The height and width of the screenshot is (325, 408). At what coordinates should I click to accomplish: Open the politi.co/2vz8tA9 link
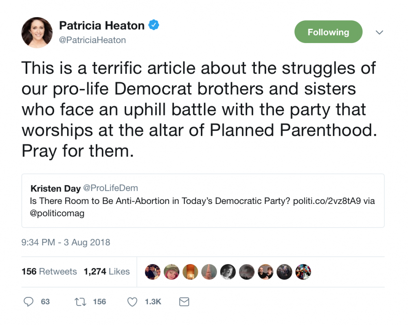(x=327, y=201)
